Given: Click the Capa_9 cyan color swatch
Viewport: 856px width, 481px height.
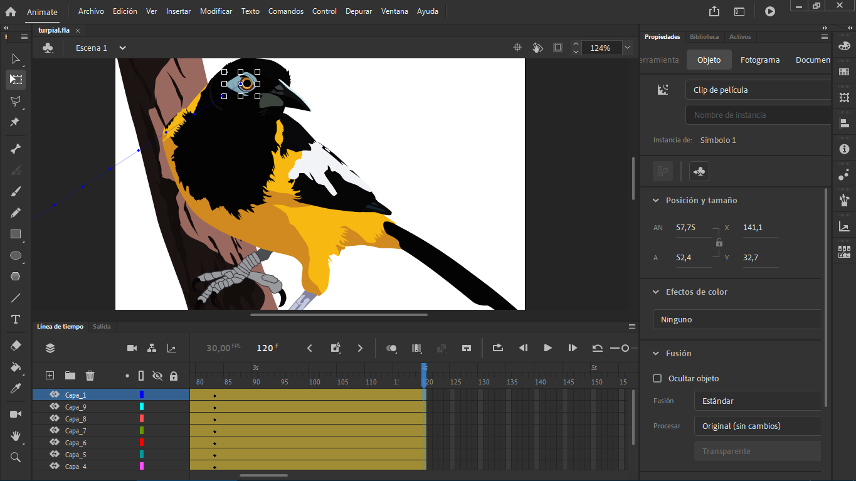Looking at the screenshot, I should pyautogui.click(x=142, y=407).
